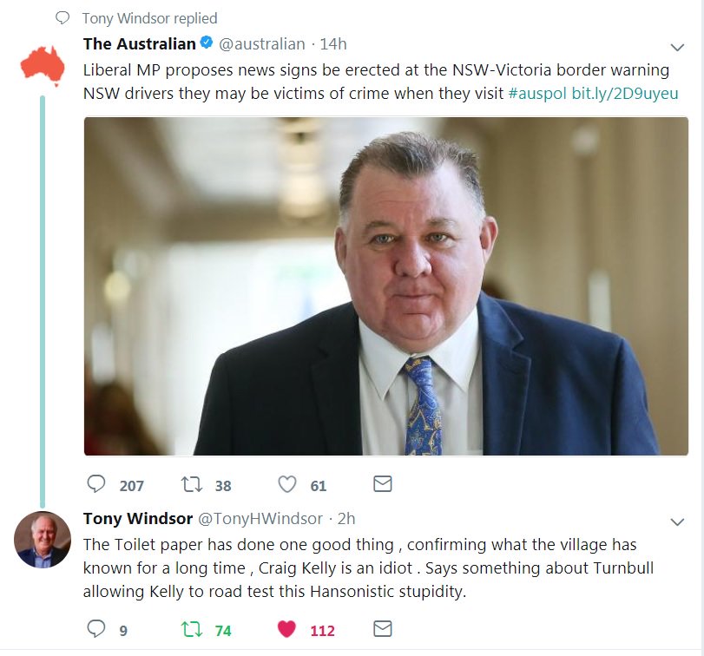Open The Australian tweet options chevron

tap(677, 47)
